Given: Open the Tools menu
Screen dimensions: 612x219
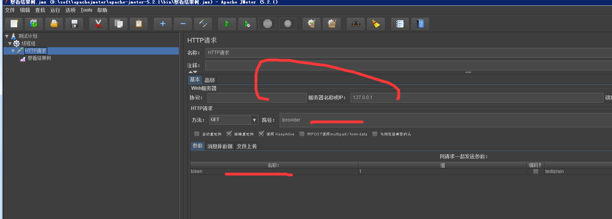Looking at the screenshot, I should pyautogui.click(x=86, y=10).
